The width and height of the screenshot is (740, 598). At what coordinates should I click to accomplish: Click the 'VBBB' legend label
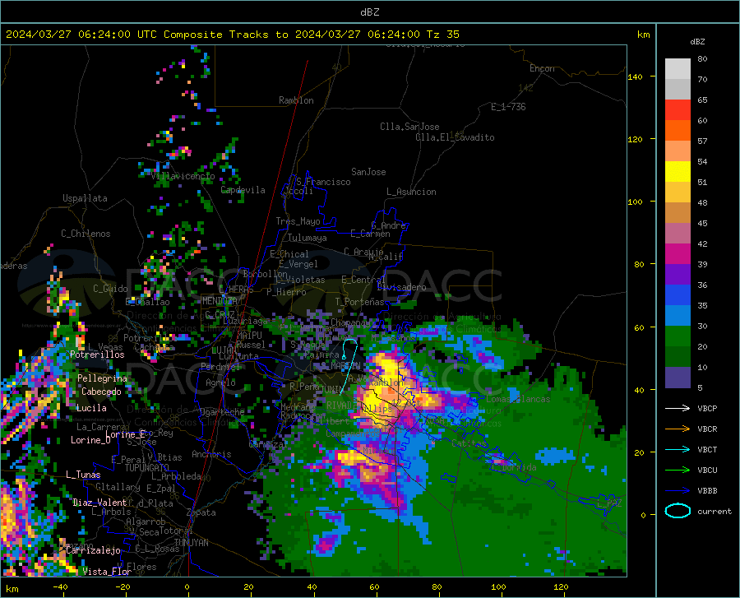point(707,490)
